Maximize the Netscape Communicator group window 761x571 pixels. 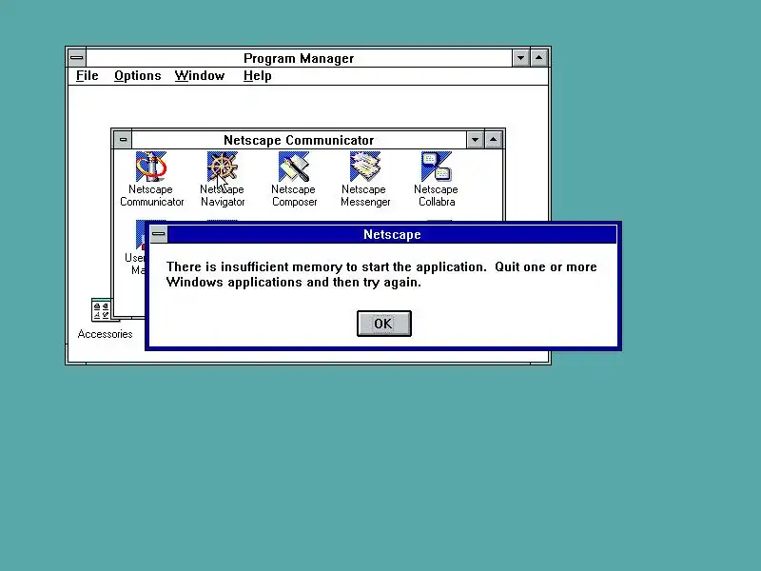tap(493, 140)
